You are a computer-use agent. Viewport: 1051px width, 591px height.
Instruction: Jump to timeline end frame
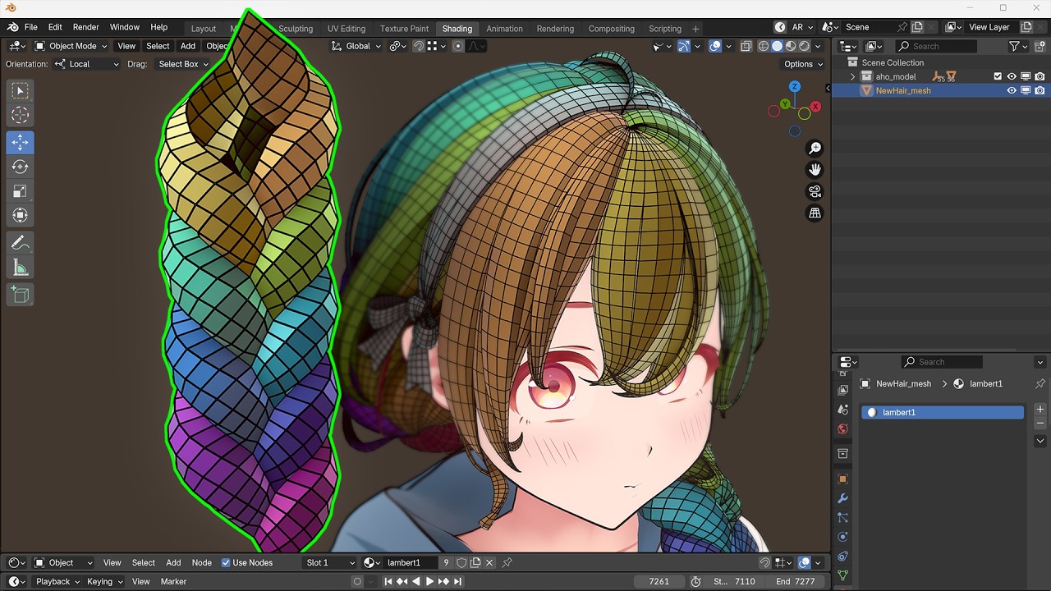[457, 581]
